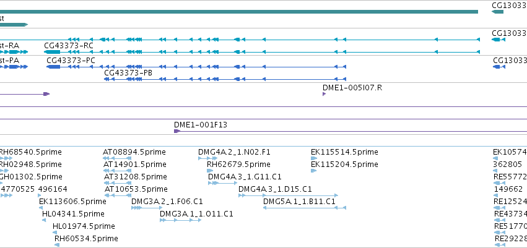
Task: Click the RH62679.5prime label
Action: [x=238, y=164]
